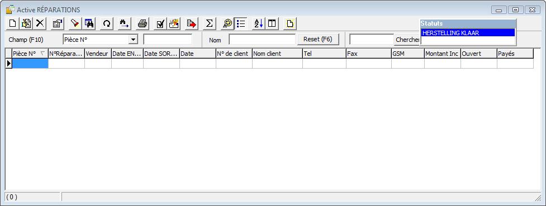Click the binoculars search window icon
This screenshot has width=546, height=206.
pyautogui.click(x=89, y=23)
